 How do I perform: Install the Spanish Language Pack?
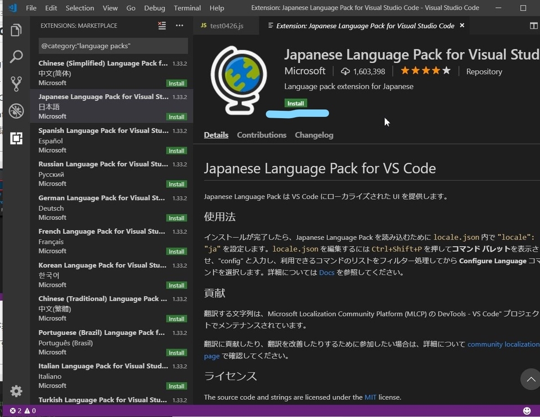point(176,151)
